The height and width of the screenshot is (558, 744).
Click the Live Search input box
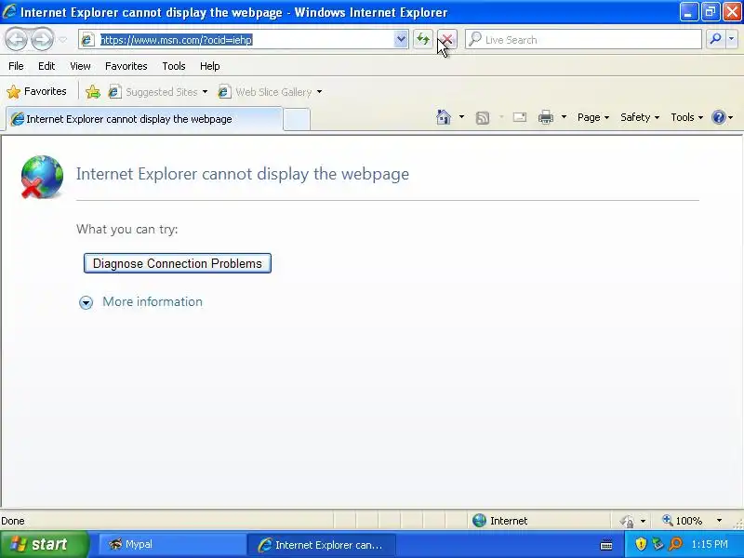(x=583, y=40)
